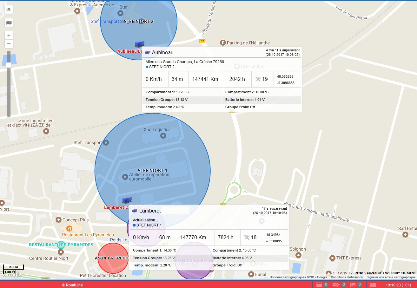Select the Aubineau trailer icon on map

click(x=139, y=44)
